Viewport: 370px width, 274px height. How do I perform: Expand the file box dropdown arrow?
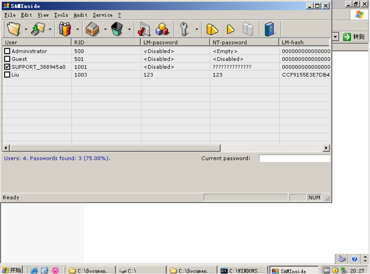tap(105, 29)
